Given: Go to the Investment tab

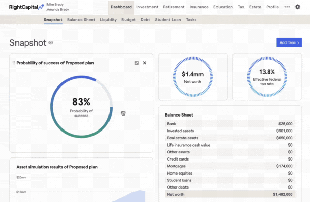Looking at the screenshot, I should [x=147, y=7].
